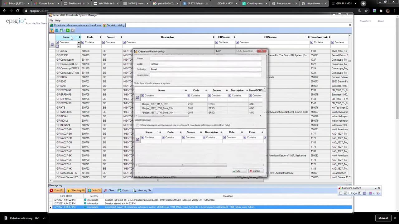Click the refresh icon in the toolbar
Screen dimensions: 399x224
point(56,30)
